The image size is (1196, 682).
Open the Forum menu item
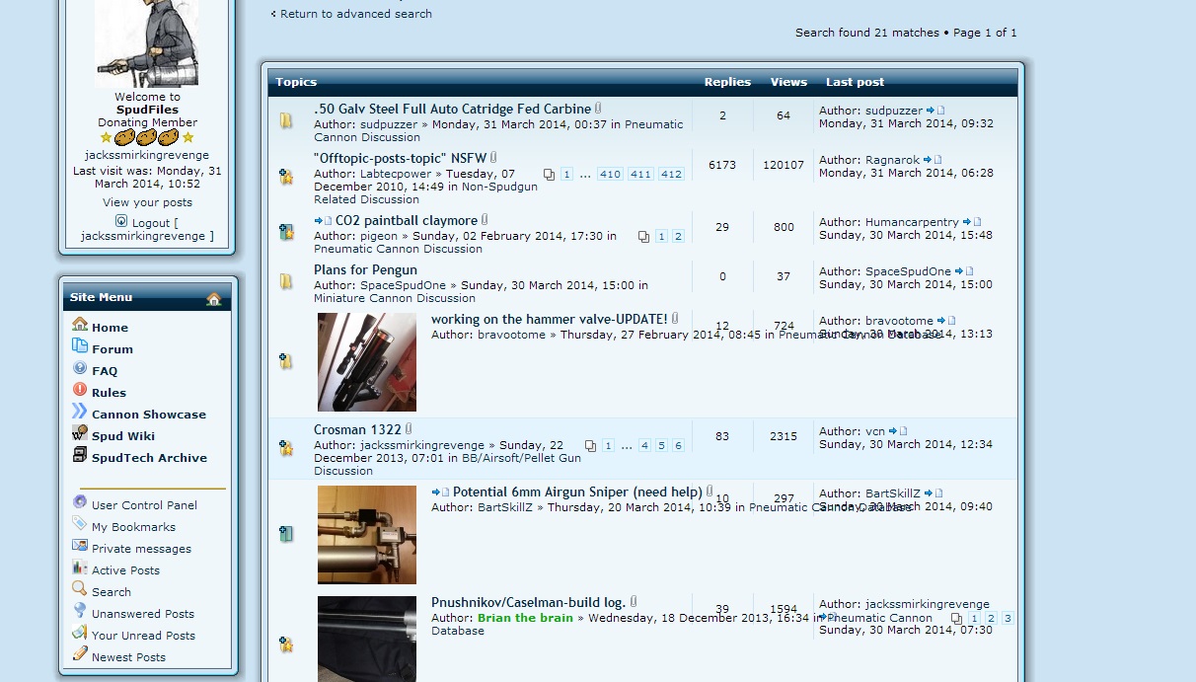coord(112,349)
